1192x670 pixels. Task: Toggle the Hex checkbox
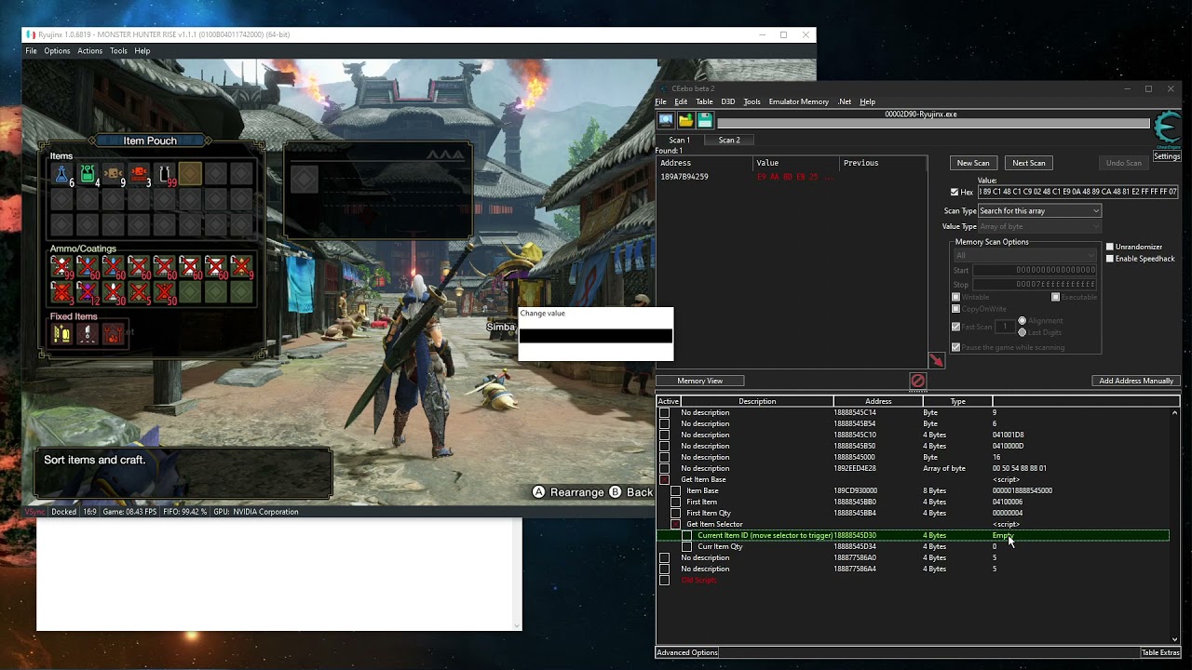tap(955, 192)
